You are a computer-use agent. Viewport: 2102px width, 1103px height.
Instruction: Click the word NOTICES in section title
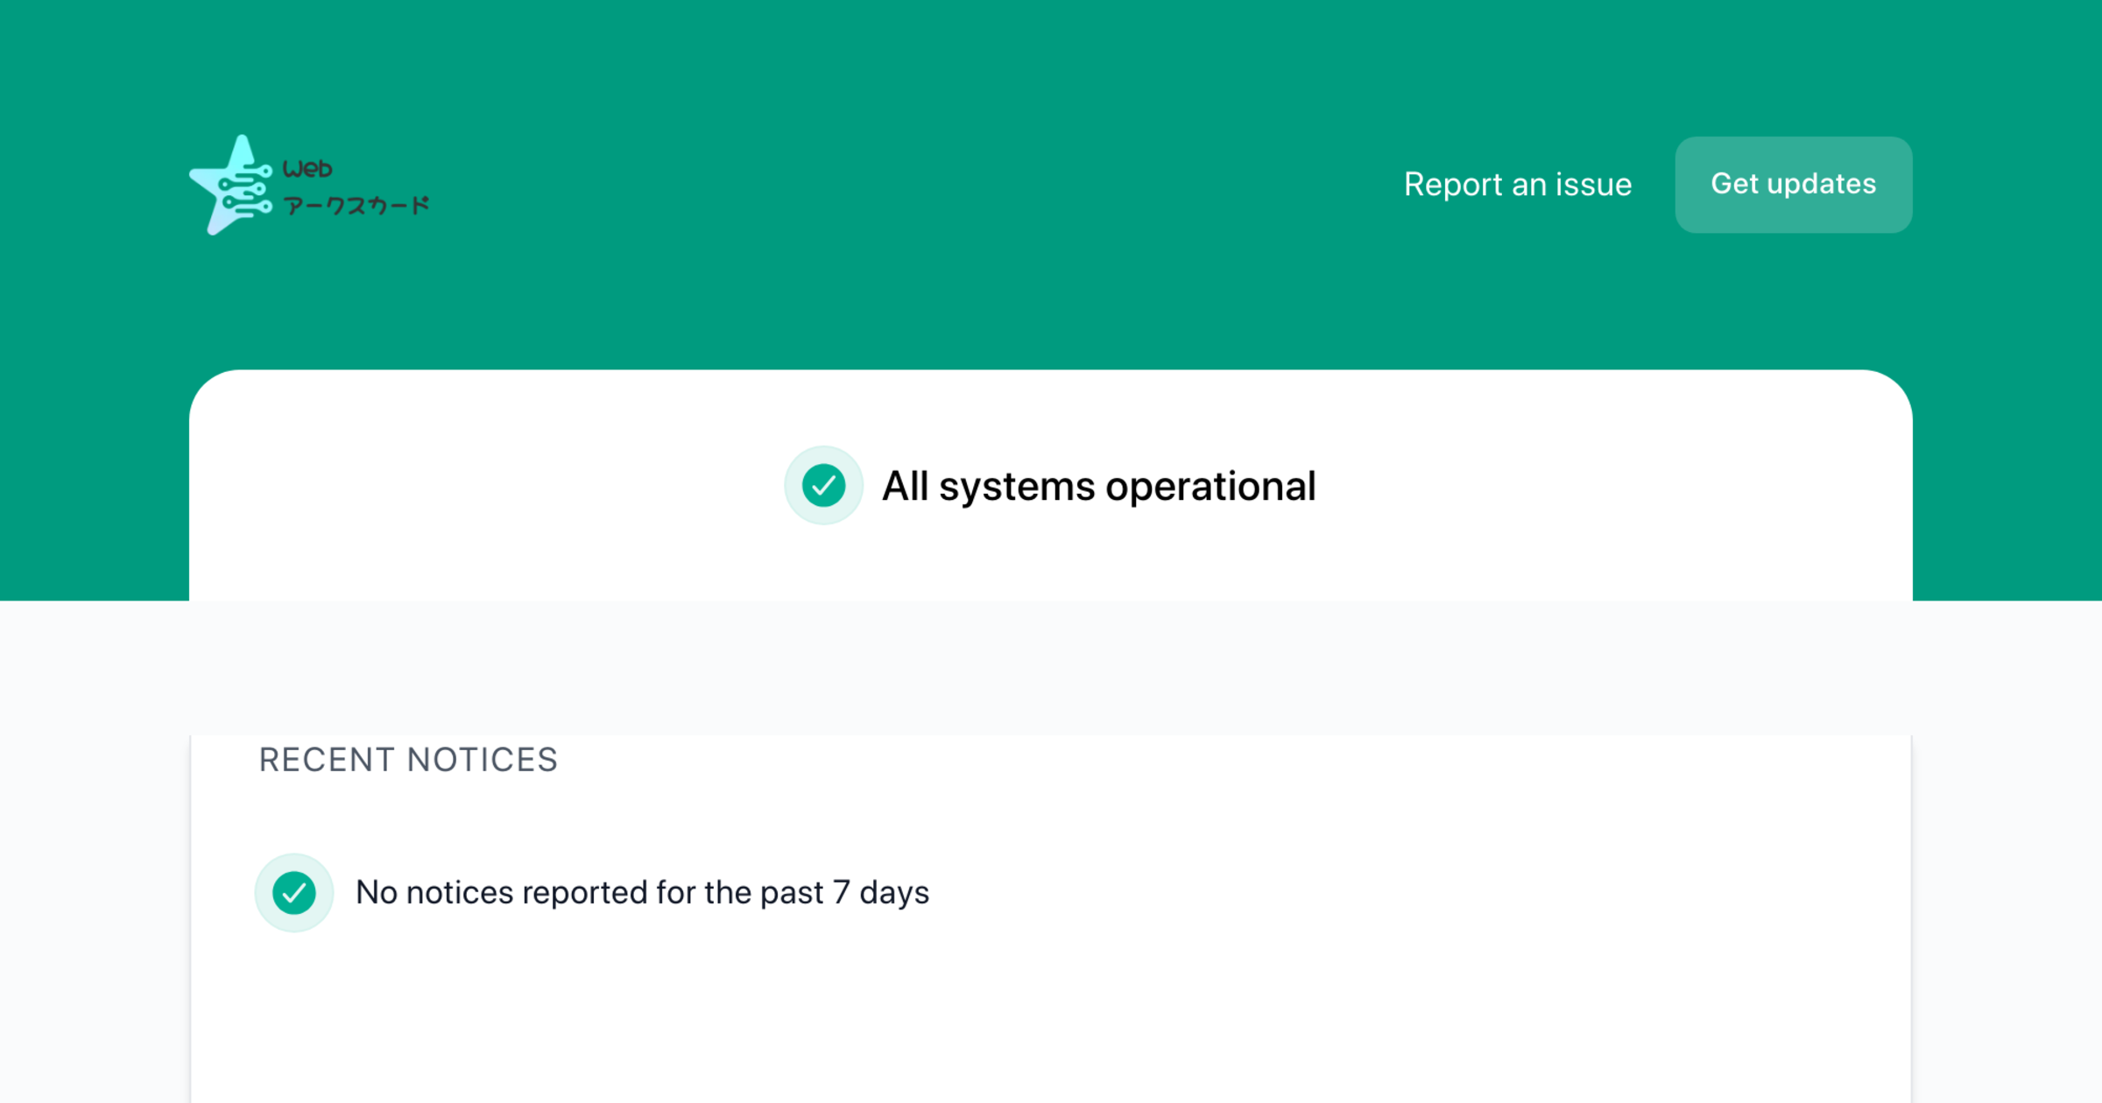[483, 760]
